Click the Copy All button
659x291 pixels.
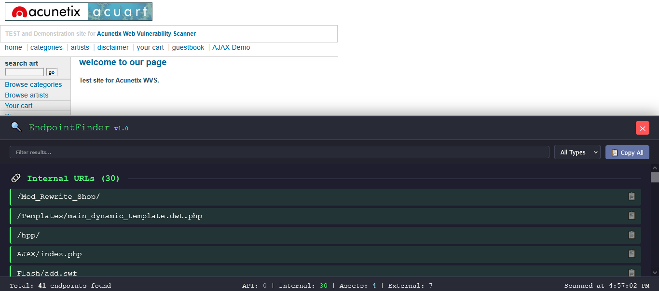pyautogui.click(x=627, y=152)
